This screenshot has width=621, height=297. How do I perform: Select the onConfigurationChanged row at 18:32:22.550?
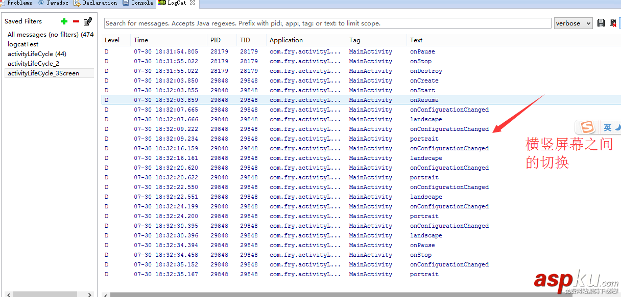tap(362, 187)
